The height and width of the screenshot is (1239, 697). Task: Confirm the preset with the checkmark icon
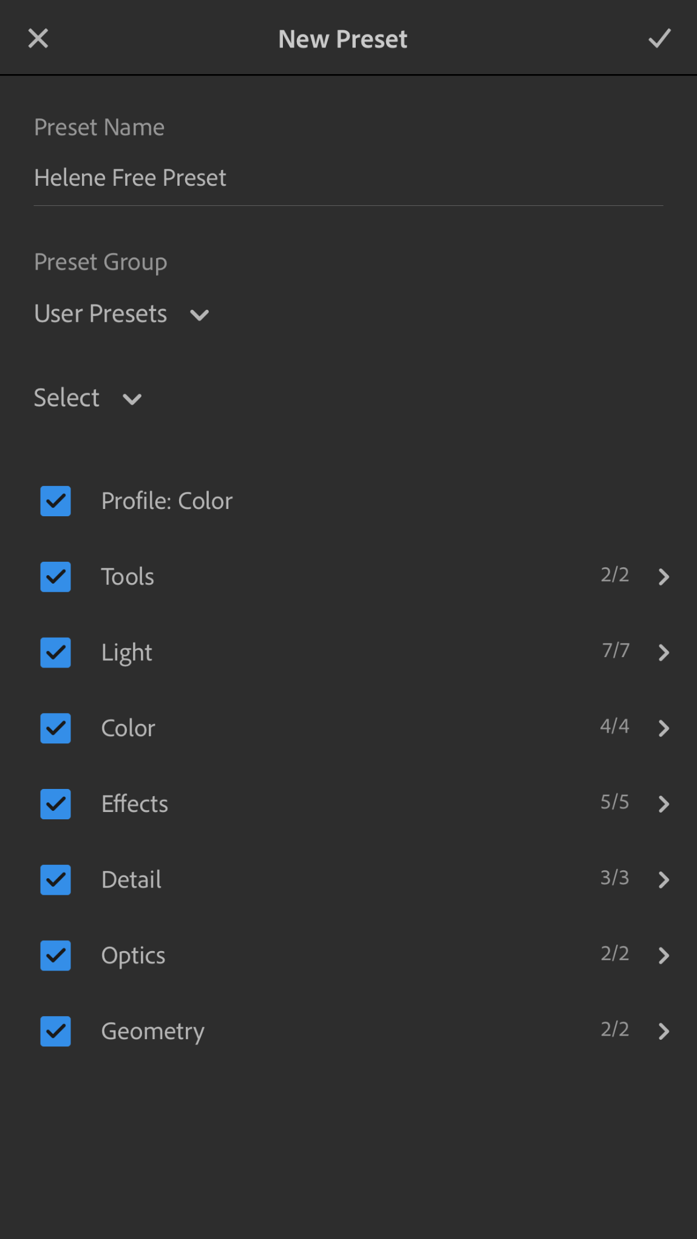tap(659, 39)
